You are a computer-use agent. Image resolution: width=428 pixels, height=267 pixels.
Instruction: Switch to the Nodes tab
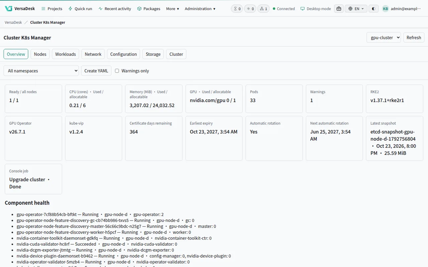[40, 54]
